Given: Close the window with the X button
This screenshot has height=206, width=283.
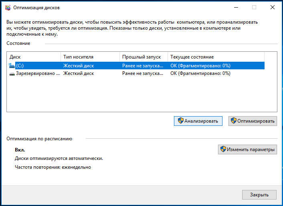Looking at the screenshot, I should pos(273,7).
